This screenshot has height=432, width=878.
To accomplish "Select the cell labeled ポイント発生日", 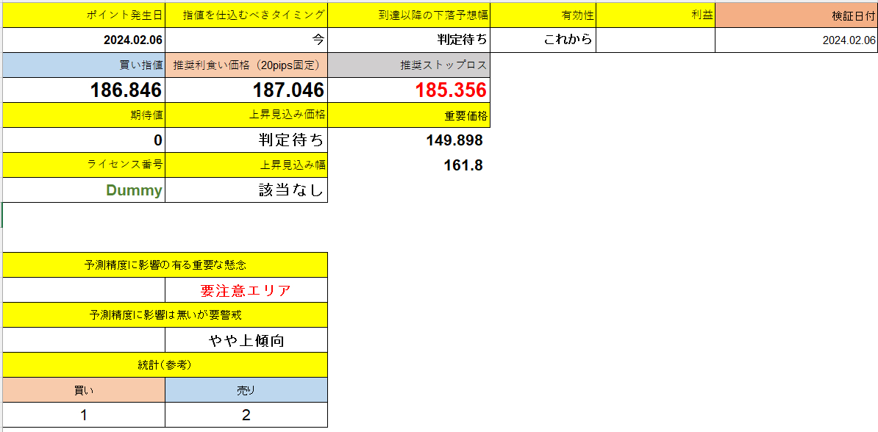I will click(x=83, y=15).
